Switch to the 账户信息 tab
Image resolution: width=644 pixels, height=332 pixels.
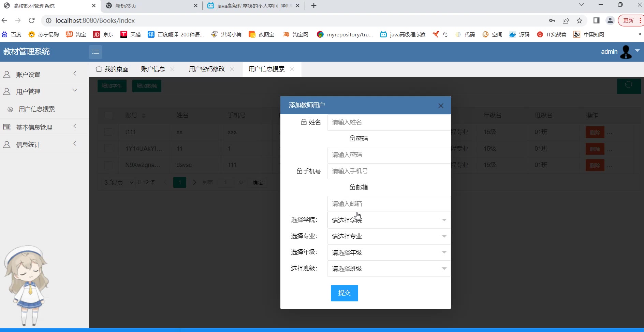click(x=153, y=69)
